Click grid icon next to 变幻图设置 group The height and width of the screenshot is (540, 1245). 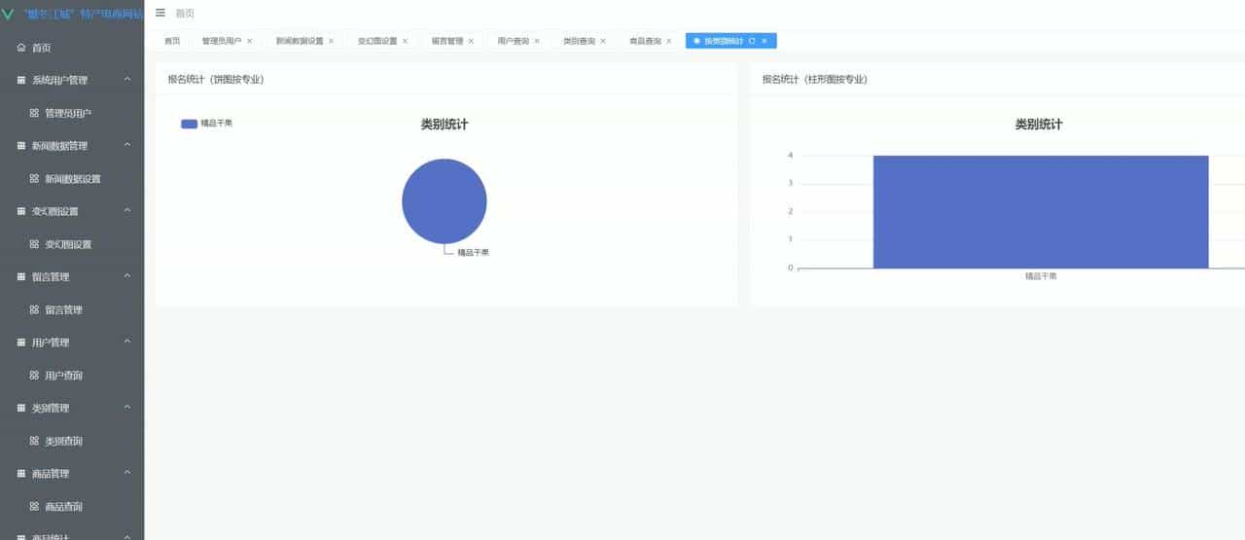[21, 211]
